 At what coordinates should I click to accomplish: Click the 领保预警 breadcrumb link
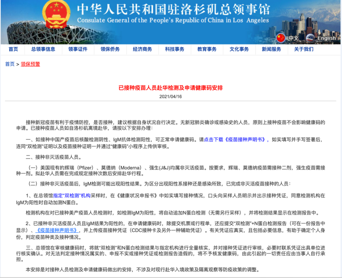click(30, 64)
